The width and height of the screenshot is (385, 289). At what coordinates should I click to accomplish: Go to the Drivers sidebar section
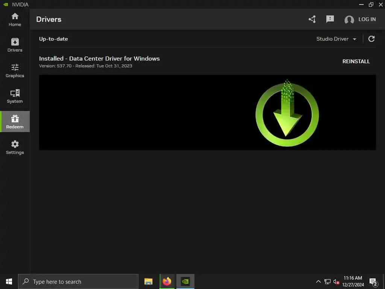coord(15,45)
